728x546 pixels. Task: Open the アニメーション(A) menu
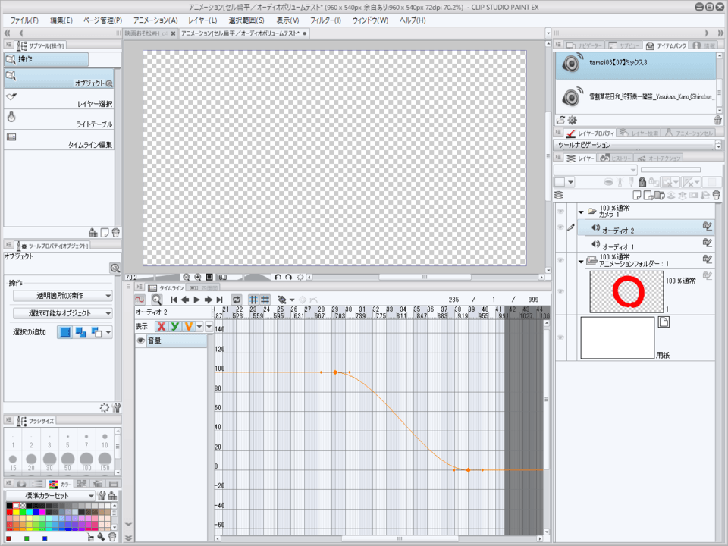click(155, 20)
